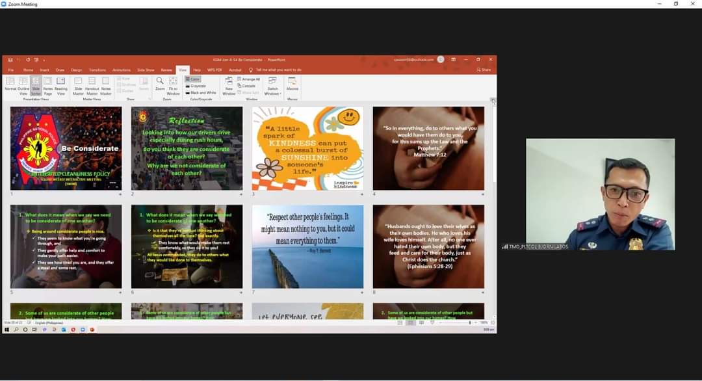702x381 pixels.
Task: Click Arrange All in Window group
Action: pyautogui.click(x=248, y=79)
